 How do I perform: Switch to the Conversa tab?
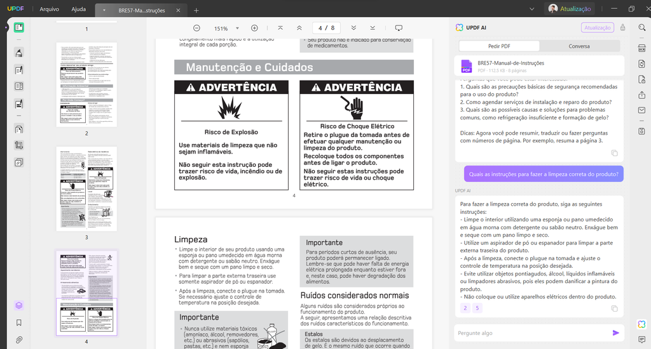[x=579, y=46]
